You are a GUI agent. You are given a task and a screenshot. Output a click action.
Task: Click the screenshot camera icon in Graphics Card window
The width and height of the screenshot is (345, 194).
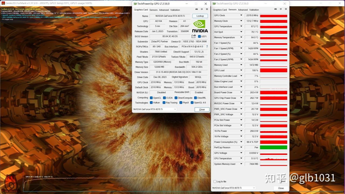pyautogui.click(x=197, y=9)
